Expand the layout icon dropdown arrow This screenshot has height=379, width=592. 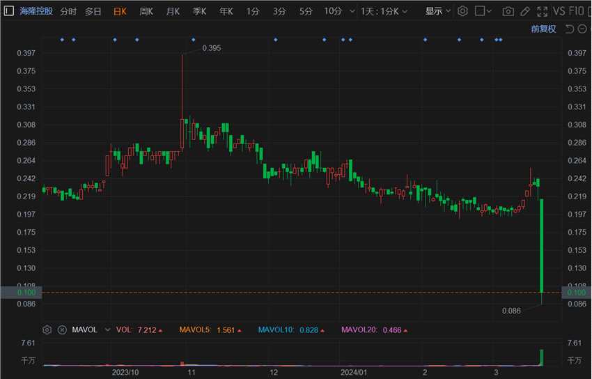490,11
